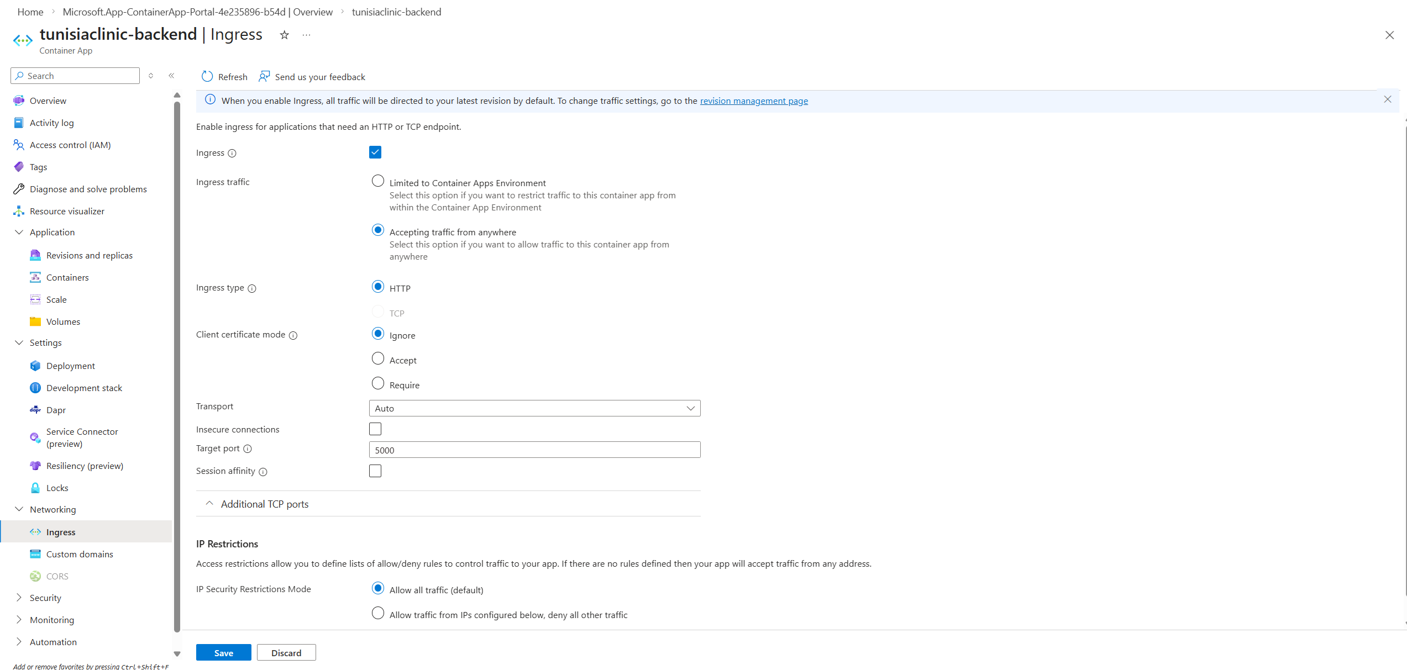The height and width of the screenshot is (670, 1407).
Task: Click into the Target port field
Action: tap(534, 450)
